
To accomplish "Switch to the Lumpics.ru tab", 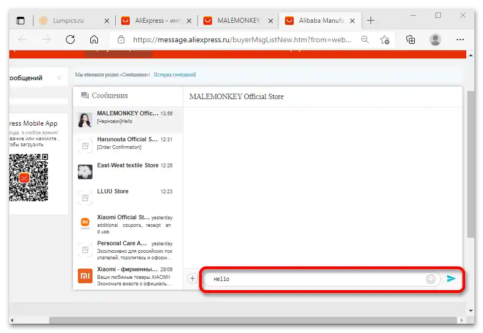I will [74, 21].
